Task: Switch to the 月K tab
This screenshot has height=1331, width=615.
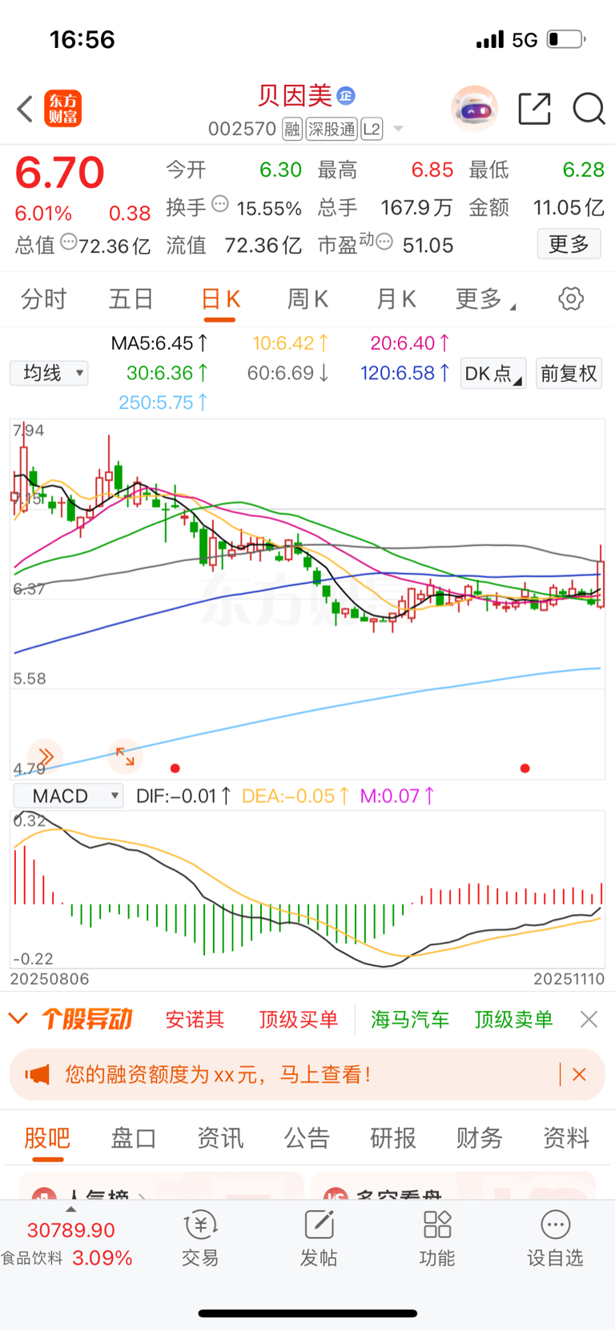Action: (396, 299)
